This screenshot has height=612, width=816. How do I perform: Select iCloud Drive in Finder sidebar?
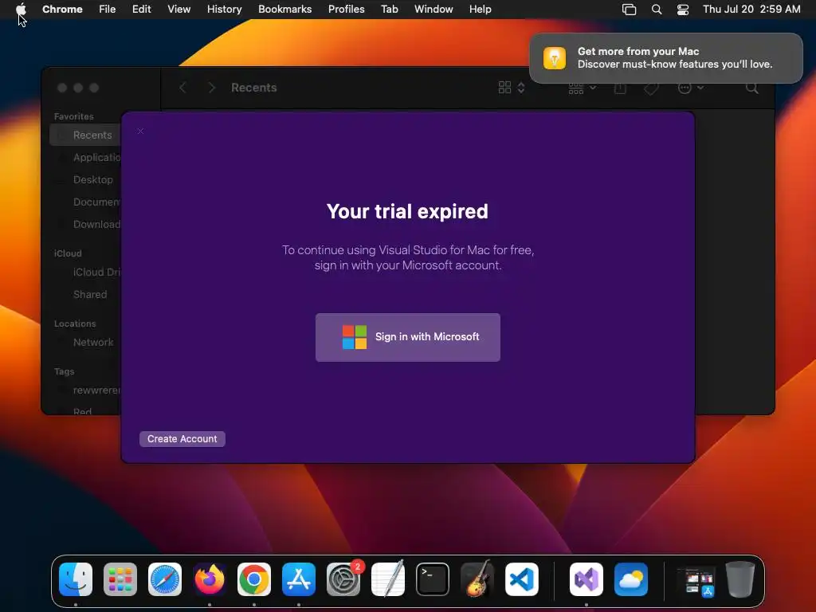point(86,273)
